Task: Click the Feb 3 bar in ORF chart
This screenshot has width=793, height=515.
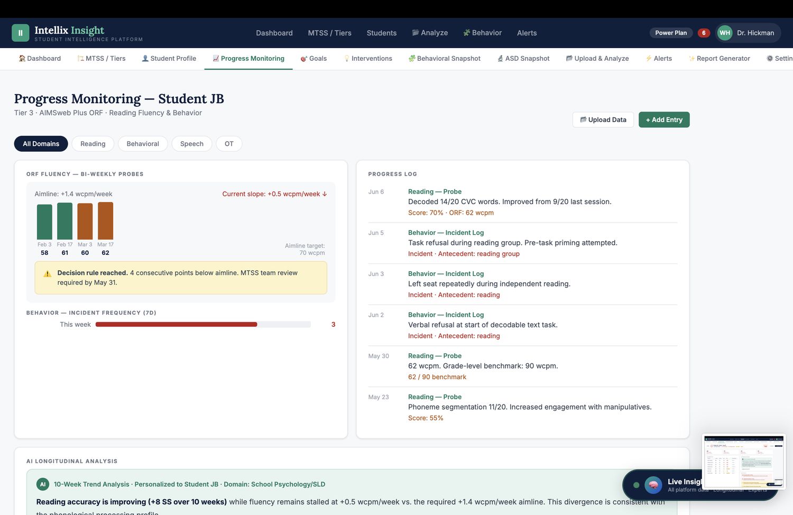Action: (x=44, y=222)
